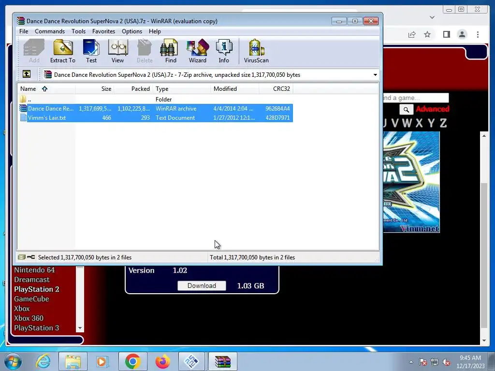The height and width of the screenshot is (371, 495).
Task: Open the Tools menu
Action: click(x=78, y=31)
